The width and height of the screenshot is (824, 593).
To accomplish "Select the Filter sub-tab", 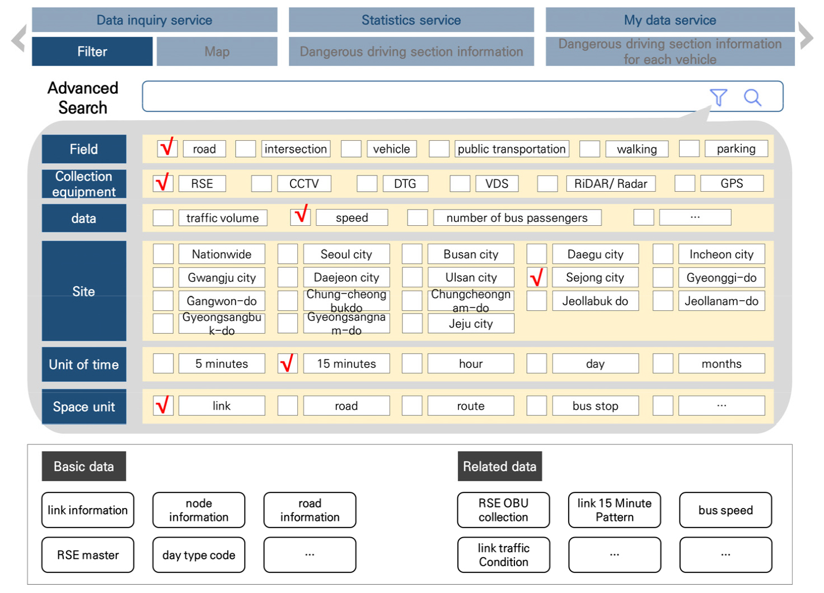I will point(92,51).
